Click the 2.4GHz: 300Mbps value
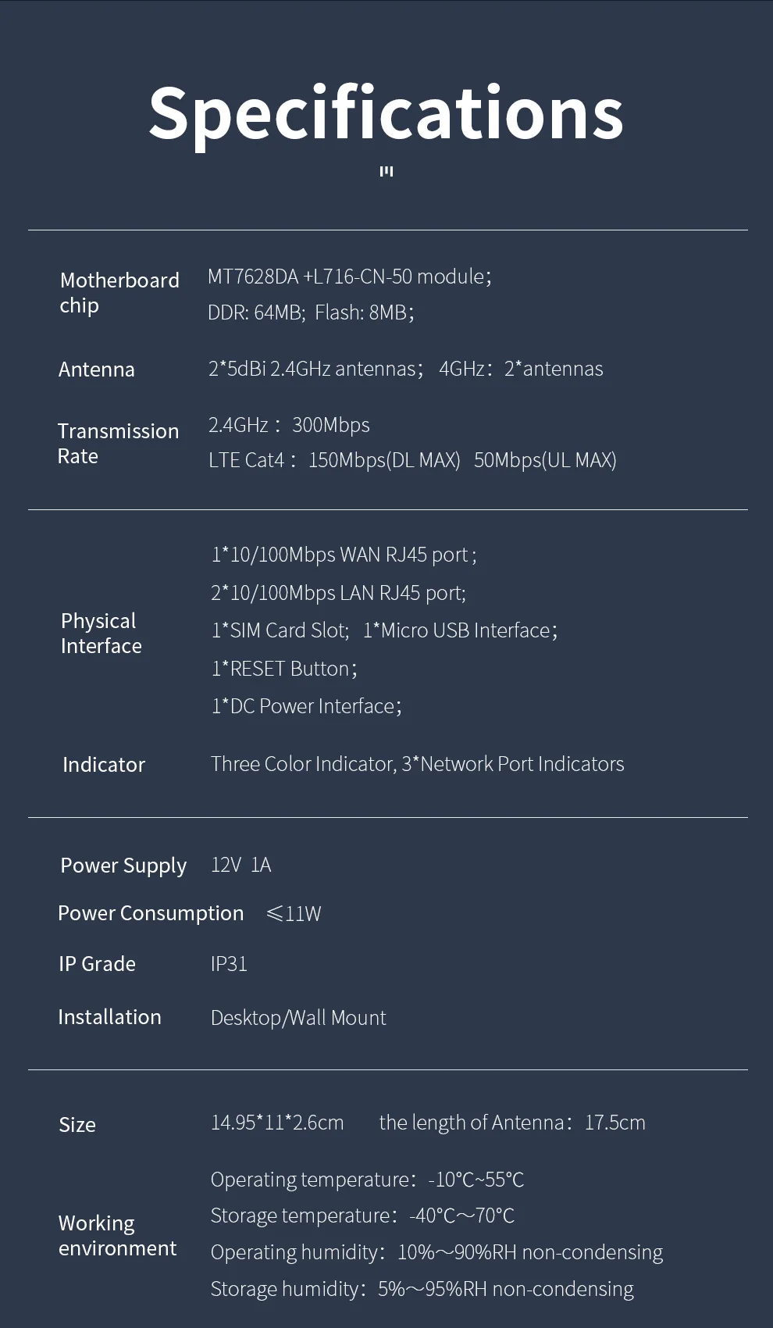773x1328 pixels. (x=289, y=425)
